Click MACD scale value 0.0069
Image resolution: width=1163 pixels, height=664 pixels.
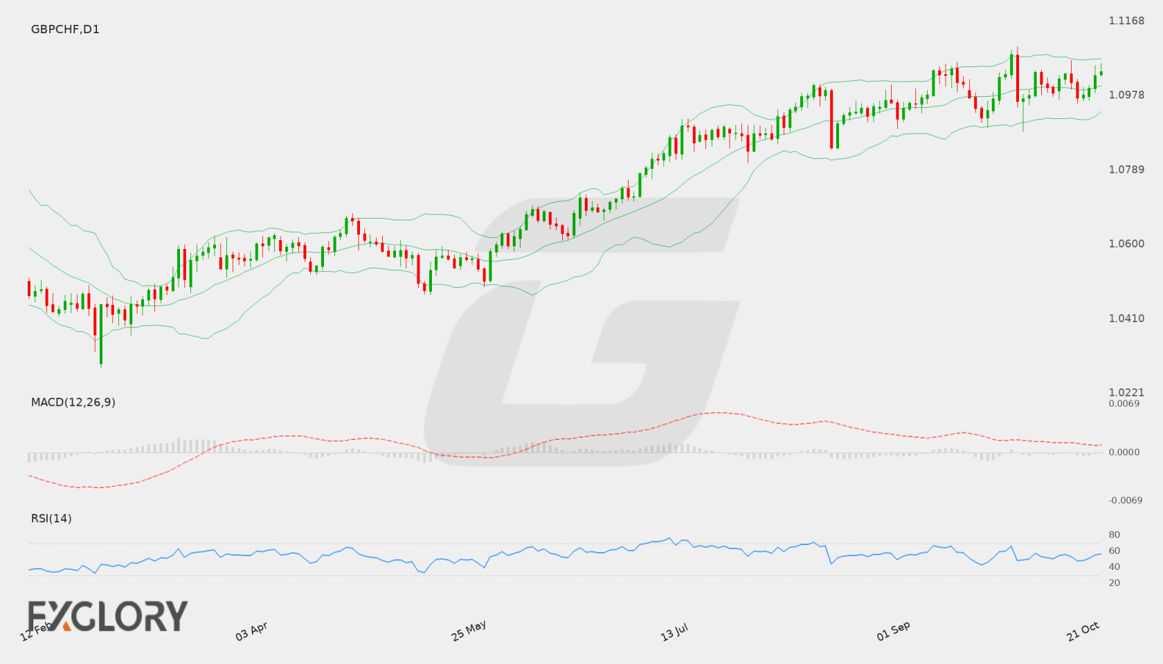1124,403
